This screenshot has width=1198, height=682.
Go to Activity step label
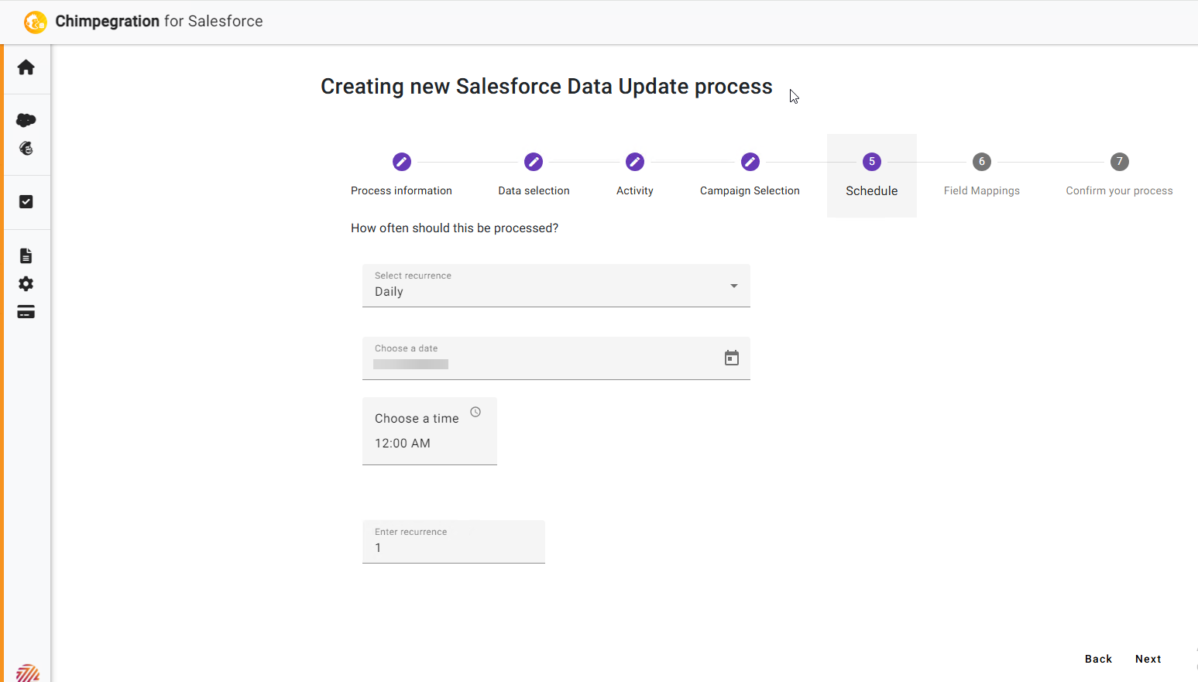coord(635,190)
